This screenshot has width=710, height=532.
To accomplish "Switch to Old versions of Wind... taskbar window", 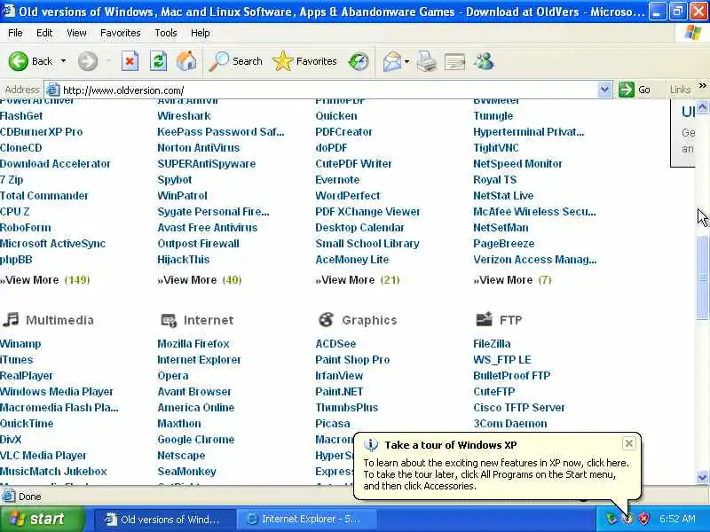I will coord(164,520).
